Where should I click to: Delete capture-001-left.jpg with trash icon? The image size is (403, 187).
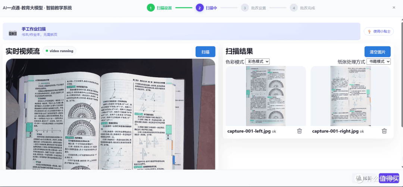299,131
